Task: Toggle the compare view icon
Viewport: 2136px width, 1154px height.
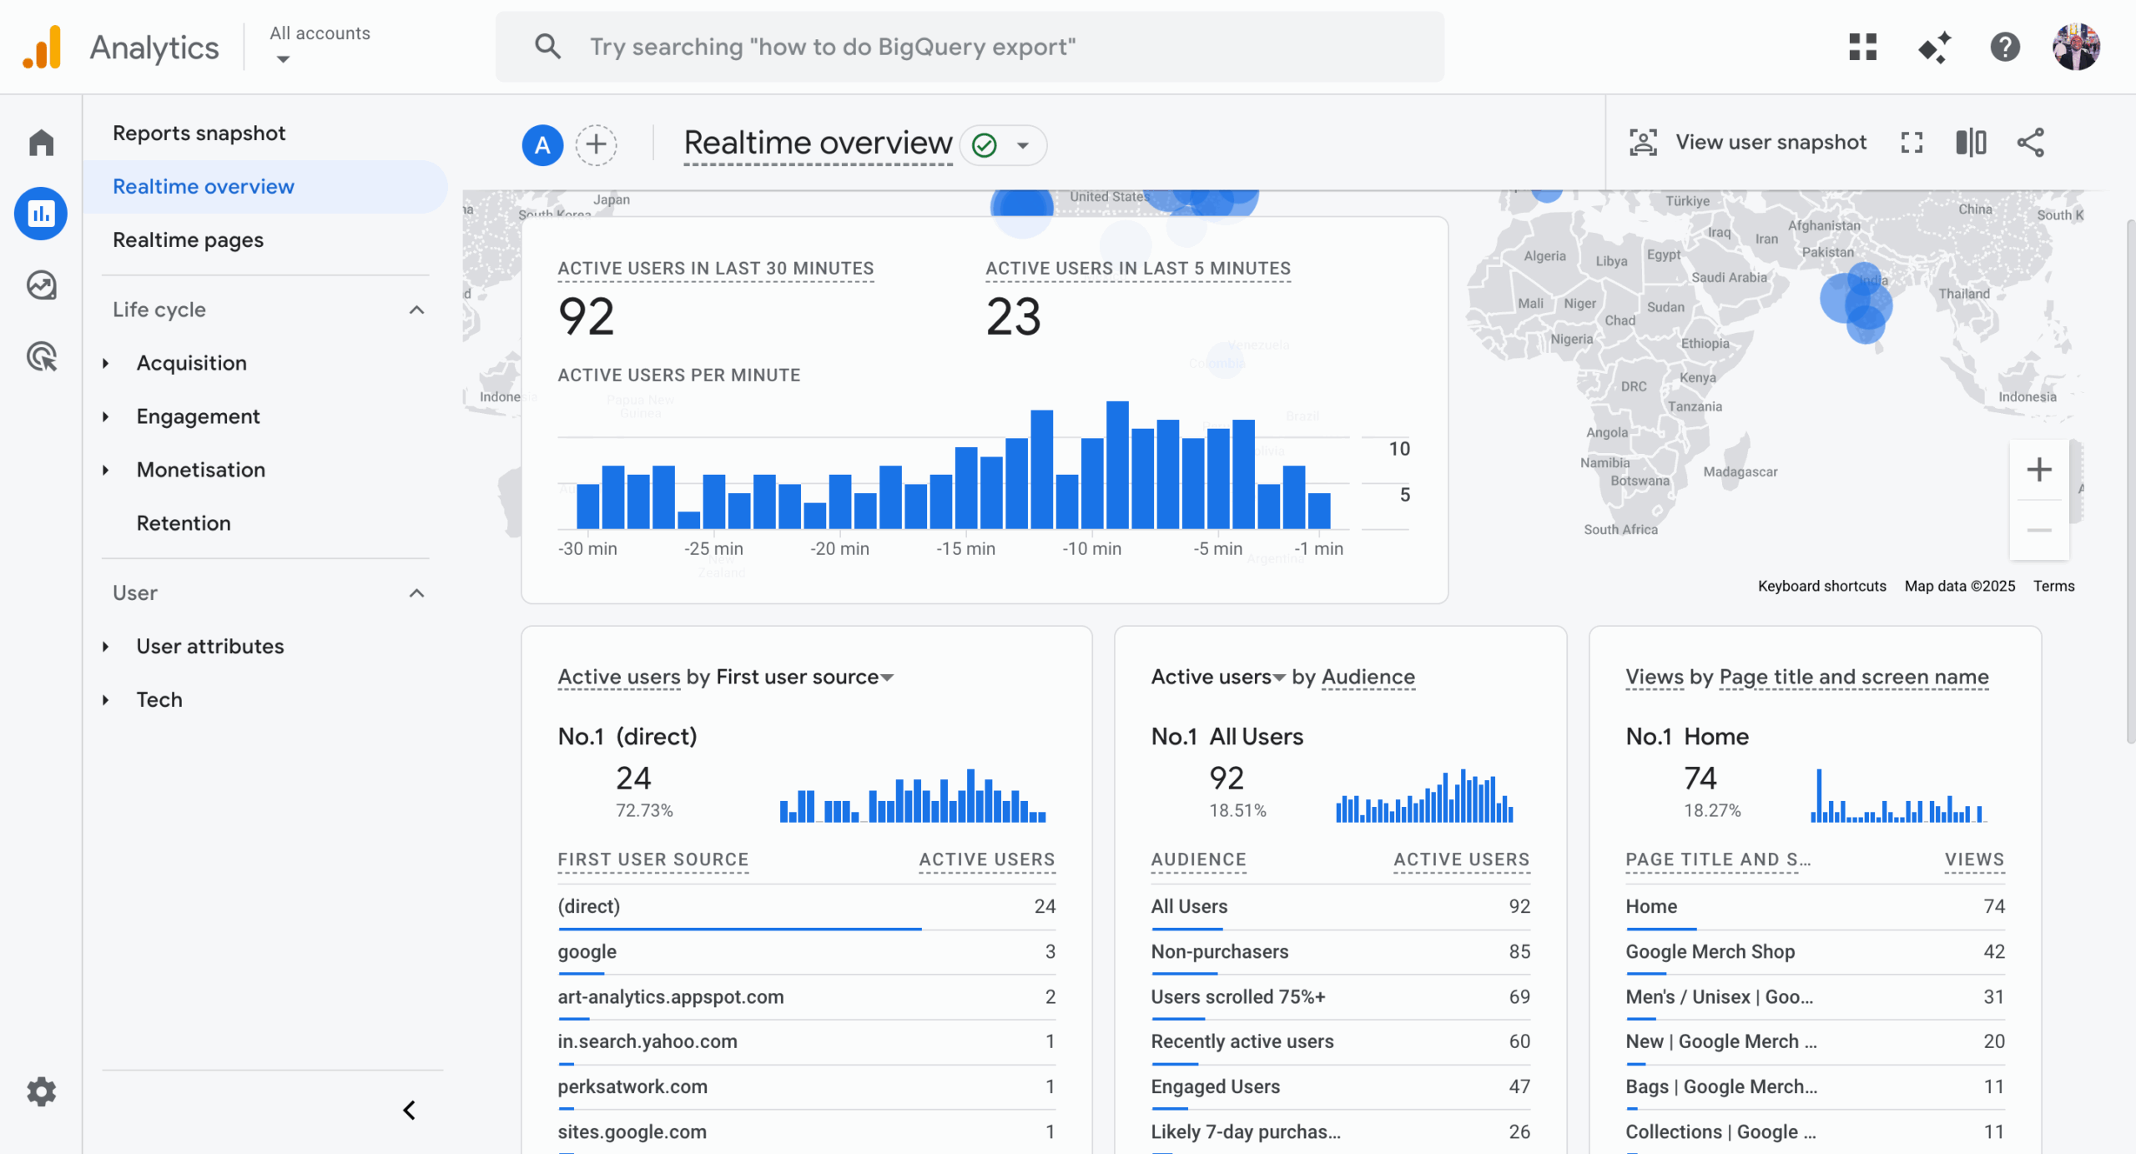Action: 1971,143
